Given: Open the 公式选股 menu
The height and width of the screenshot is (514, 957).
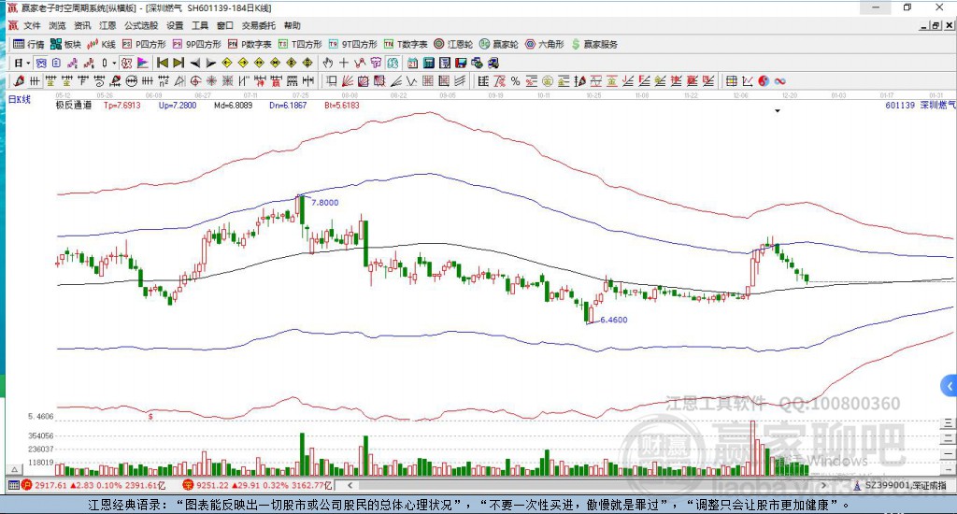Looking at the screenshot, I should point(141,25).
